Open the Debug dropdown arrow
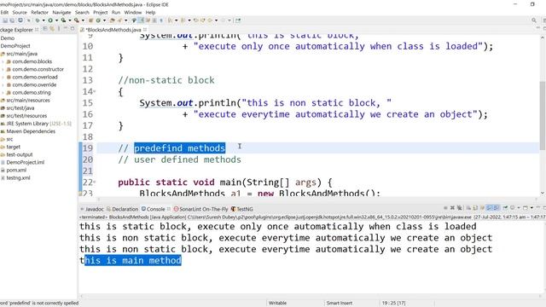This screenshot has height=307, width=546. [x=44, y=20]
